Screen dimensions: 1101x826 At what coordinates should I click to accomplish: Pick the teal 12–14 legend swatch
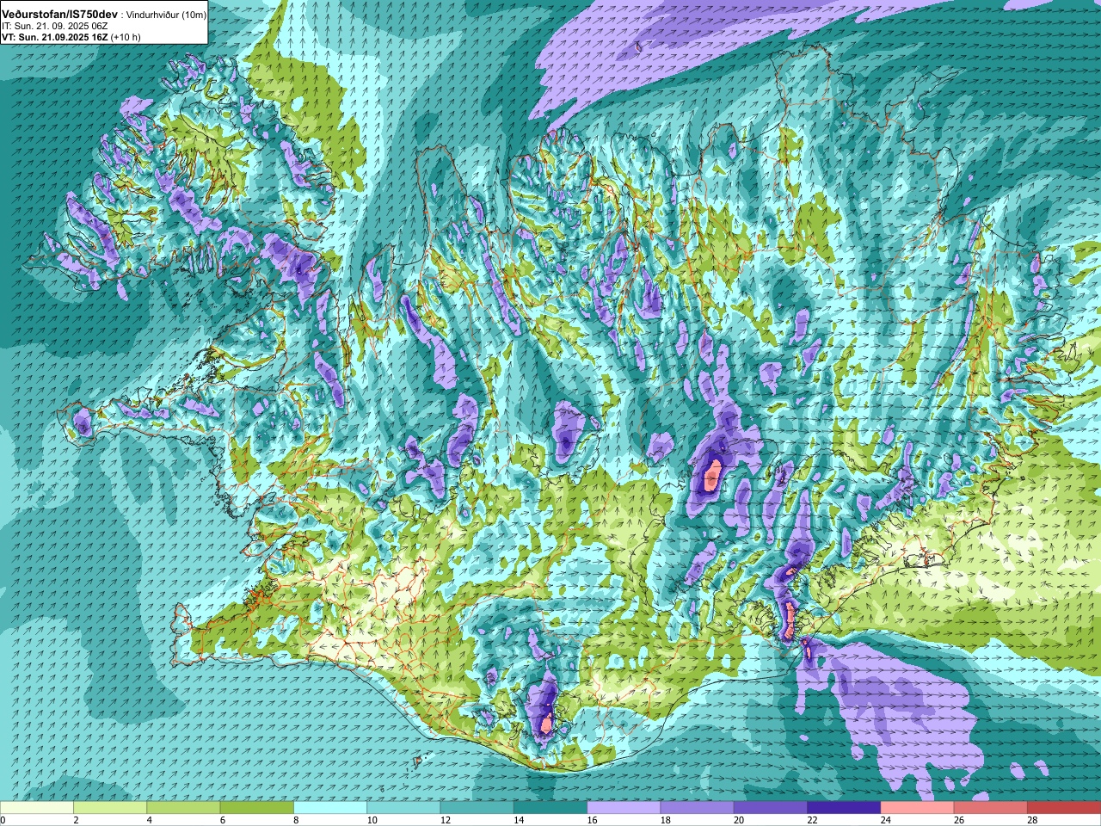point(477,807)
